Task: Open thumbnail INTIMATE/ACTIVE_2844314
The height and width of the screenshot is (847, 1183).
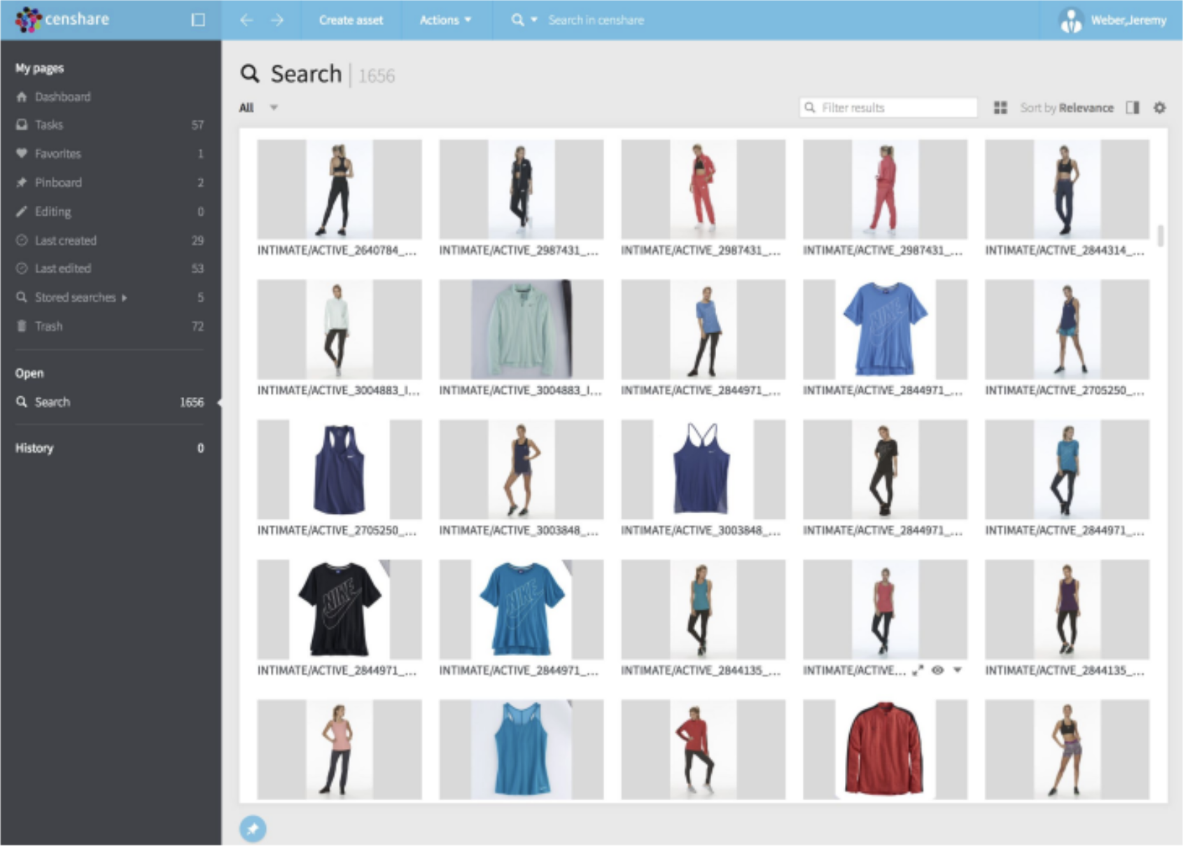Action: 1067,189
